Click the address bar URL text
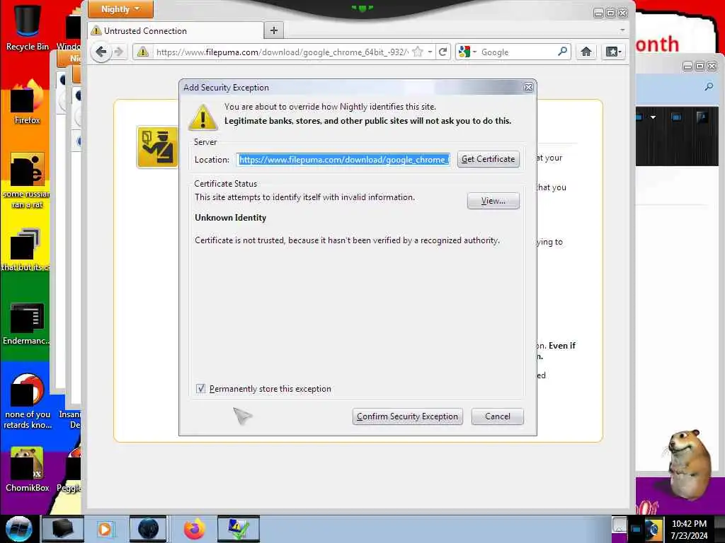The height and width of the screenshot is (543, 725). [x=282, y=52]
